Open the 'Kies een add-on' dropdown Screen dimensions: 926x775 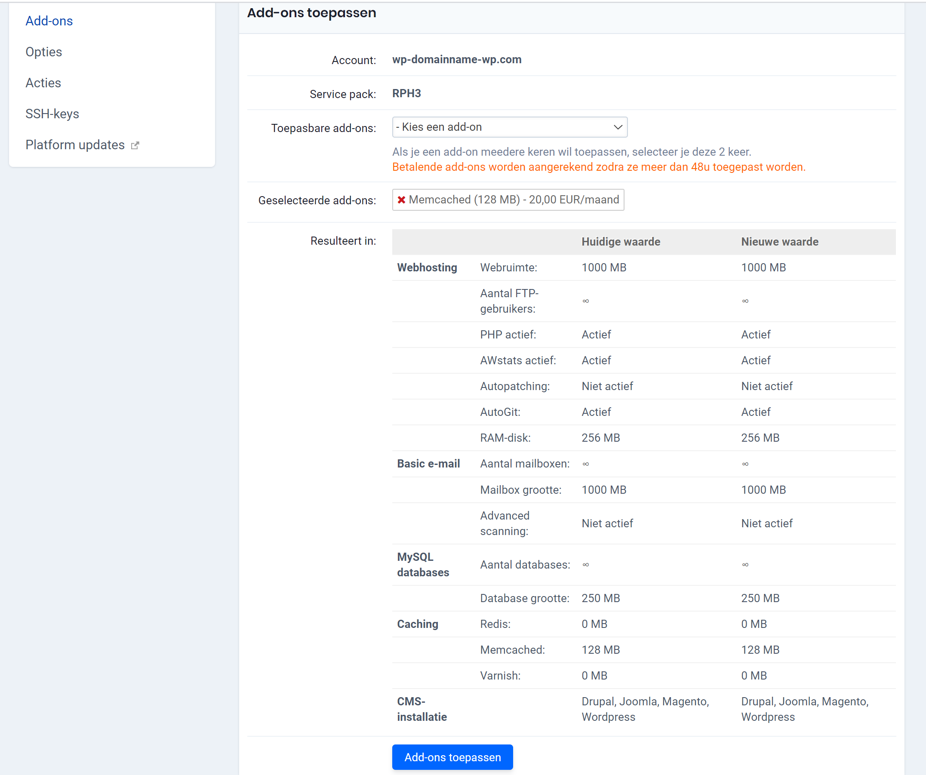[x=509, y=127]
